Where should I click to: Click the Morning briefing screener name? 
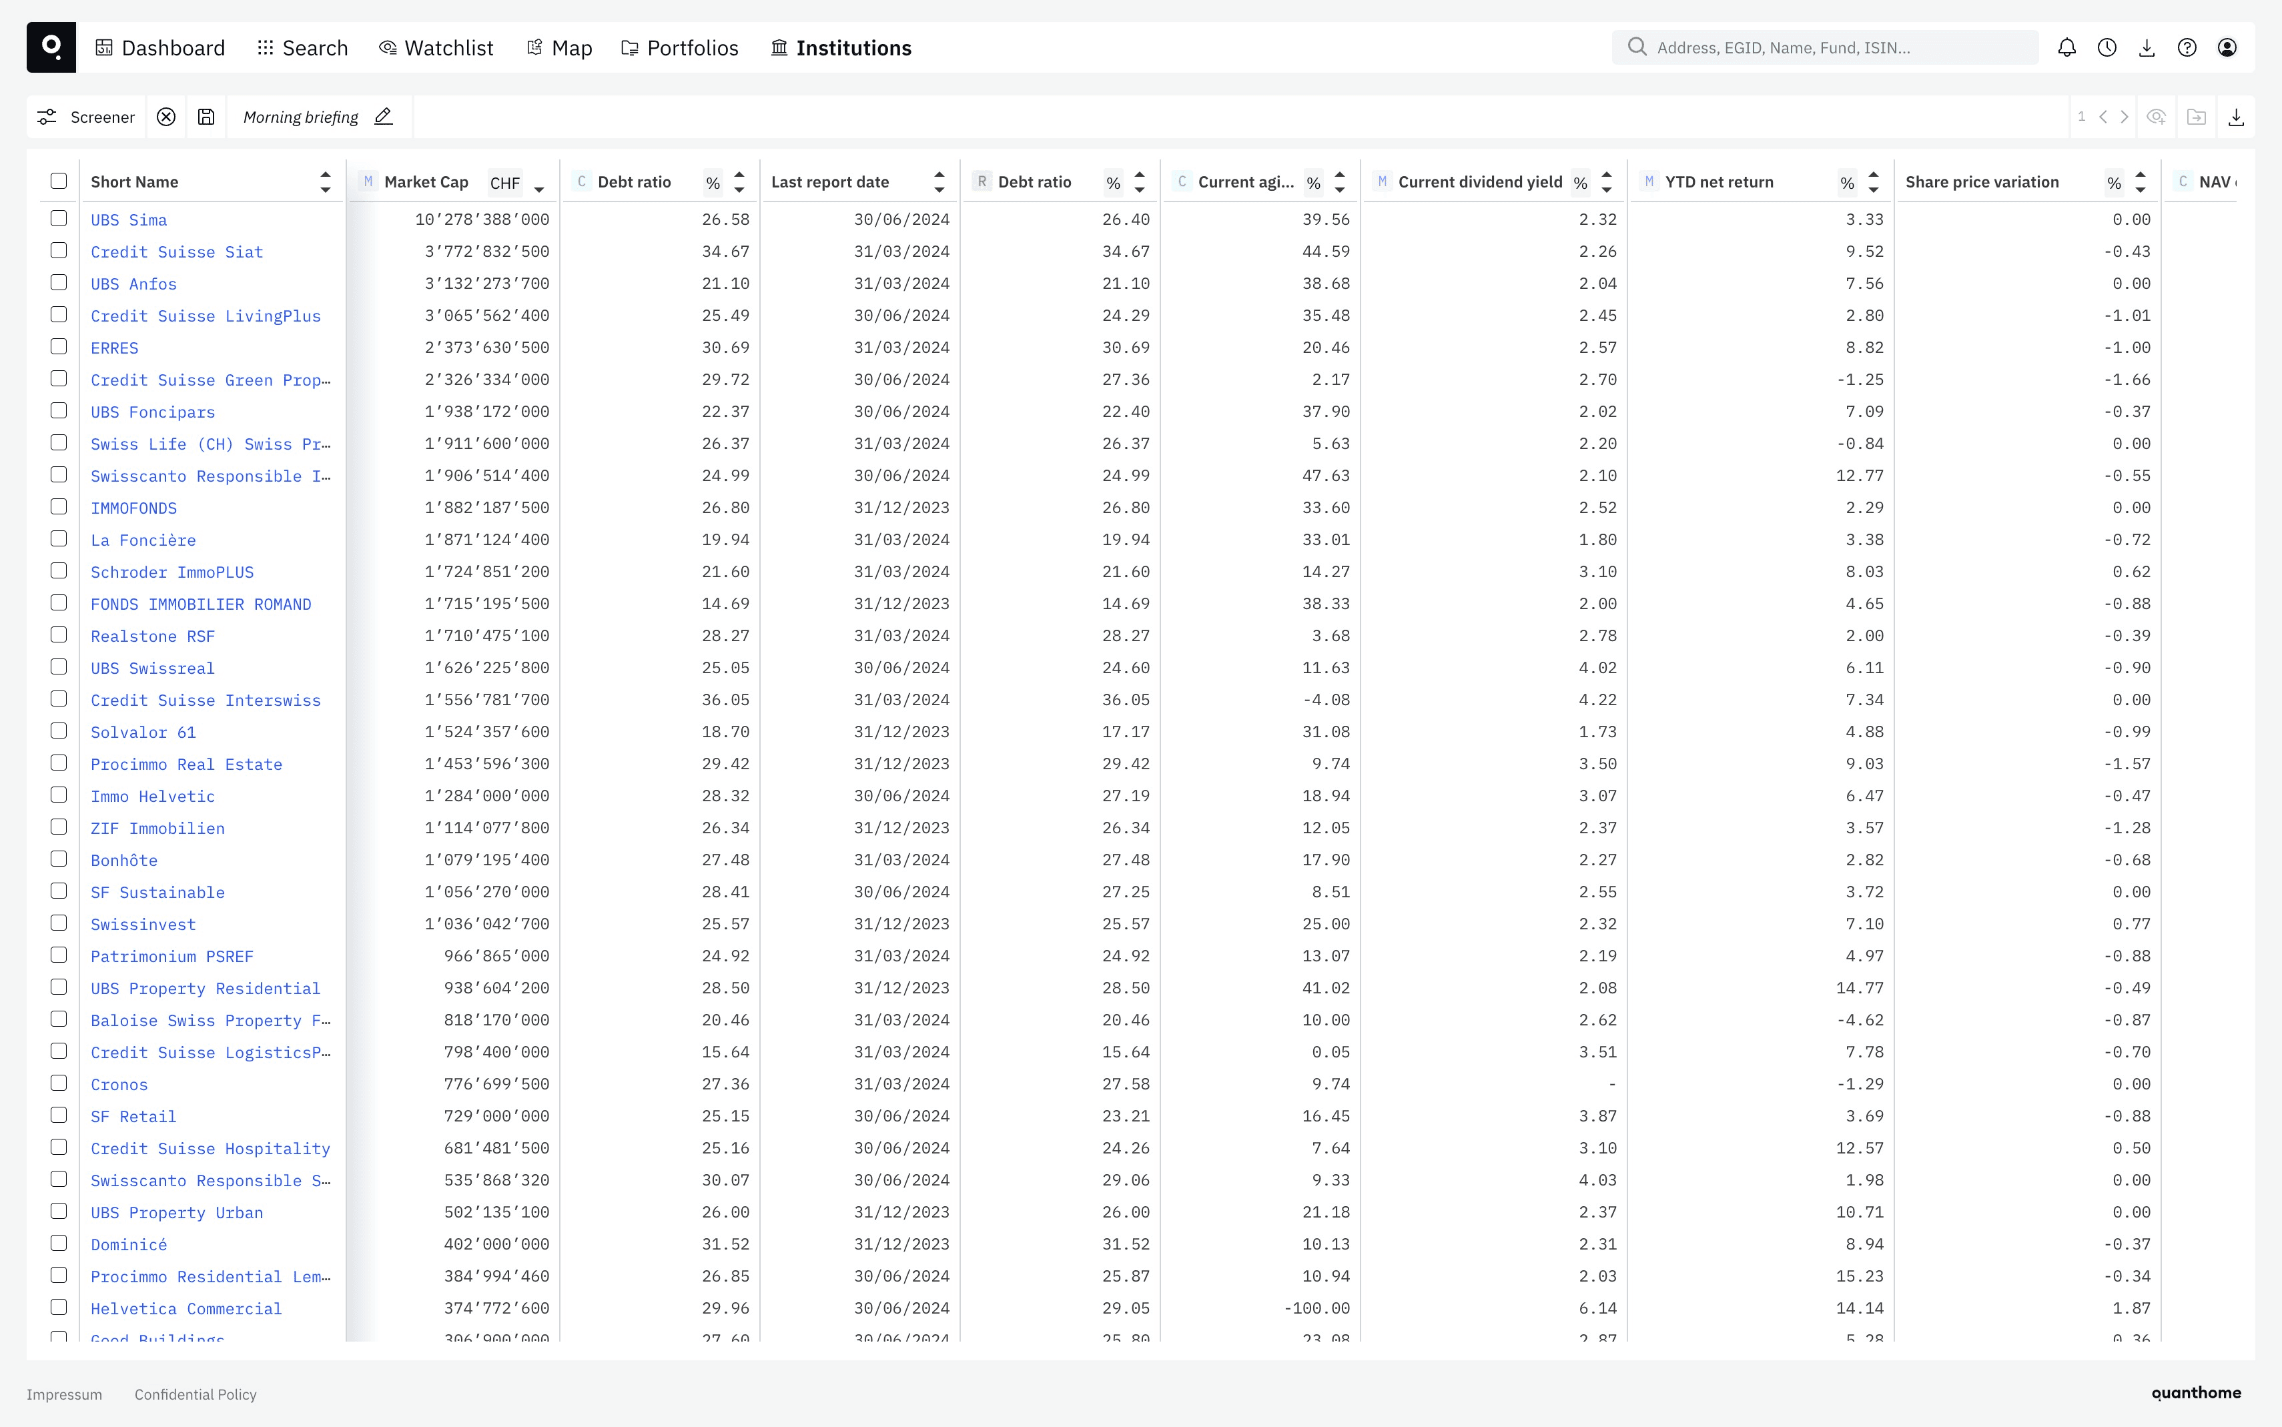(x=300, y=117)
